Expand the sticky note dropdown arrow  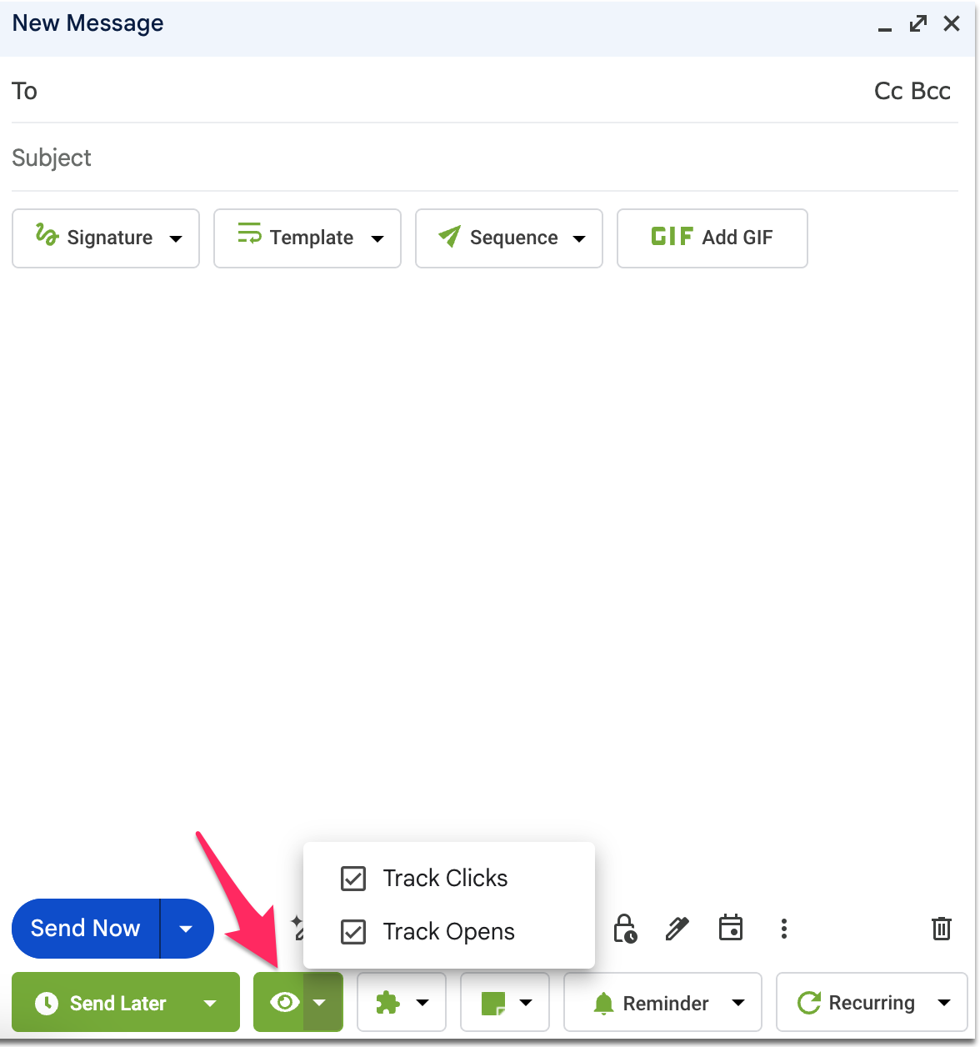click(x=526, y=1003)
